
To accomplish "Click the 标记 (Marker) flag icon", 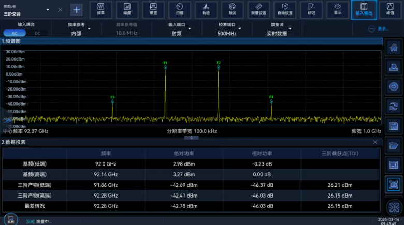I will pos(311,9).
